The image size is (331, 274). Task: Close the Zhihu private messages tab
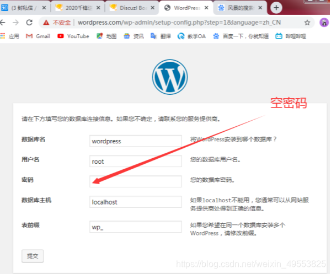[44, 8]
